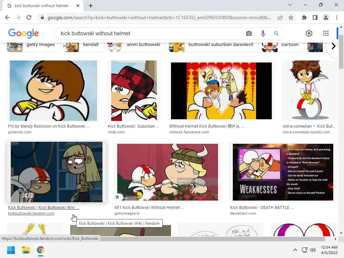Open heart-shaped fansshare image

221,91
